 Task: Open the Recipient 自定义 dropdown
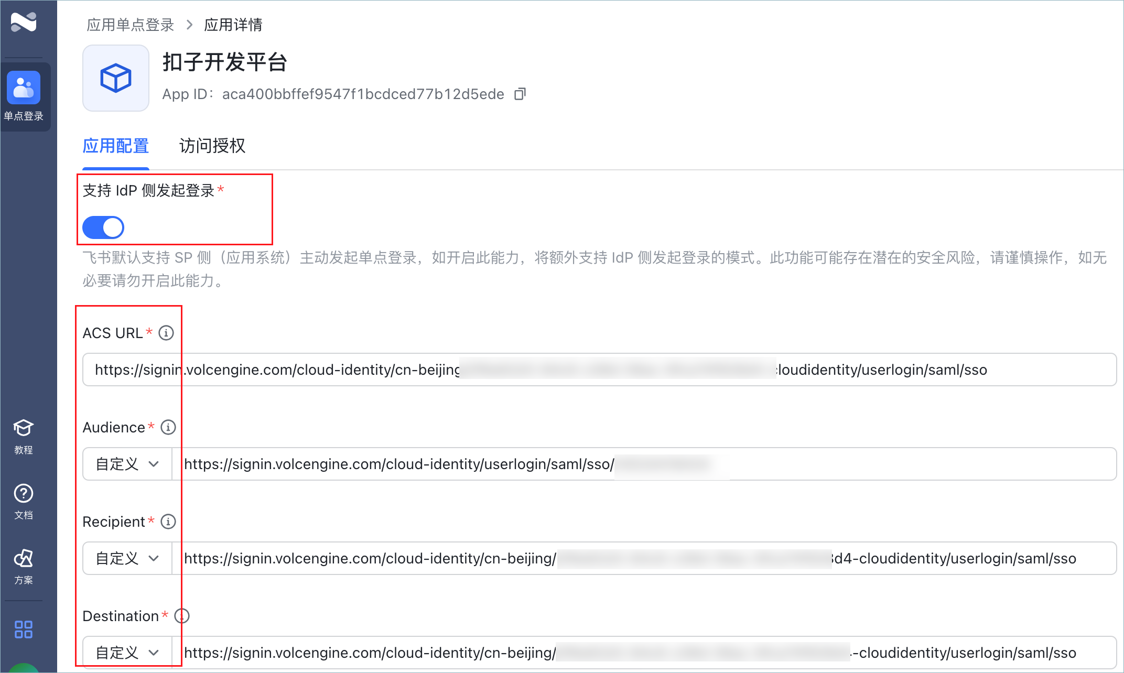coord(126,558)
